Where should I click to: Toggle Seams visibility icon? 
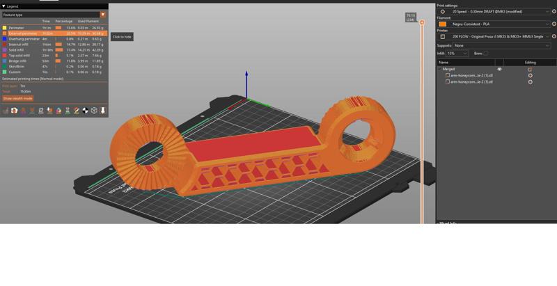41,111
